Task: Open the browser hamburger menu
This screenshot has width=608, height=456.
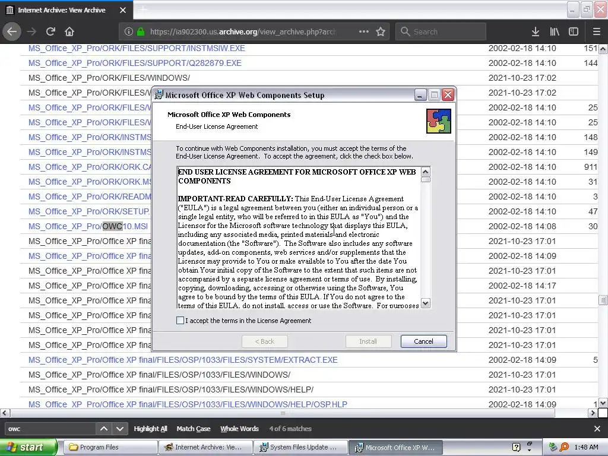Action: (597, 31)
